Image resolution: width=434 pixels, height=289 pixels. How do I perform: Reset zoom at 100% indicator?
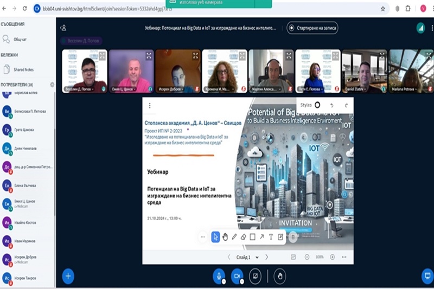tap(320, 257)
